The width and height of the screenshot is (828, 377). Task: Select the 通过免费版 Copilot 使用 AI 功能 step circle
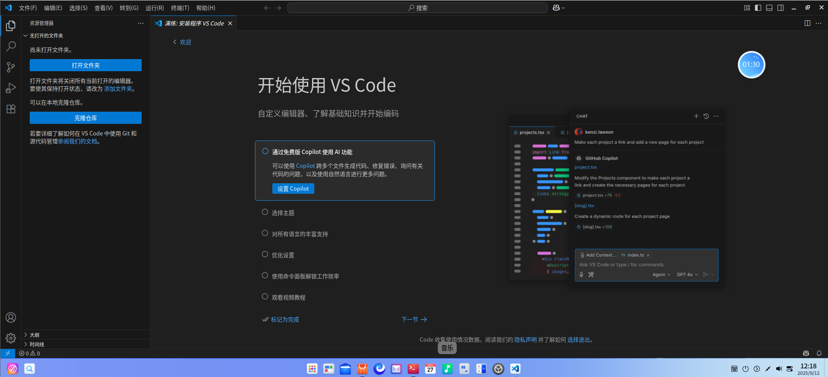tap(265, 151)
